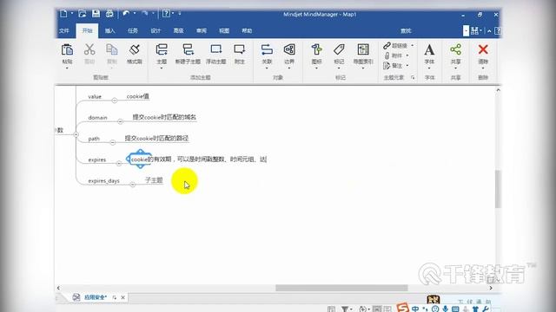Open dropdown arrow under Boundary (边界) button
Screen dimensions: 556x312
[289, 68]
